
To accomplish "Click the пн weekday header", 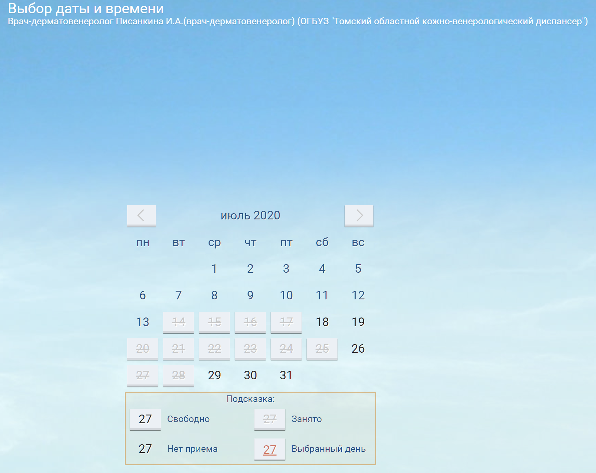I will click(x=143, y=242).
